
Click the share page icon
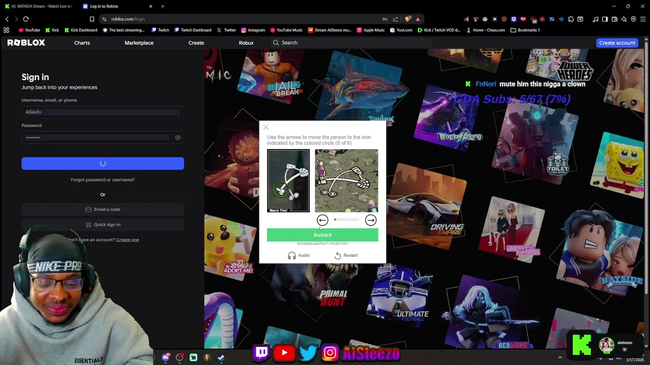click(396, 19)
